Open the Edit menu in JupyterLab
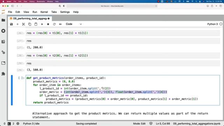Viewport: 224px width, 126px height. coord(18,12)
